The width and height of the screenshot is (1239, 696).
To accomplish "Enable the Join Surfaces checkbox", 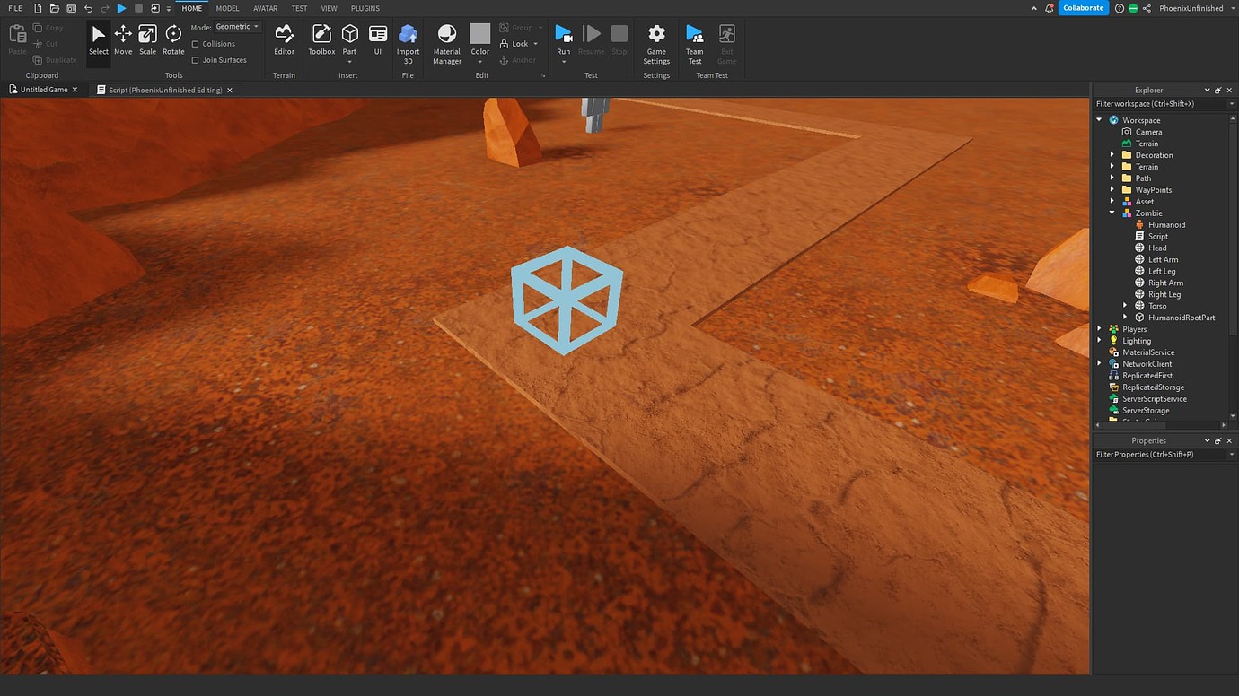I will click(x=196, y=59).
